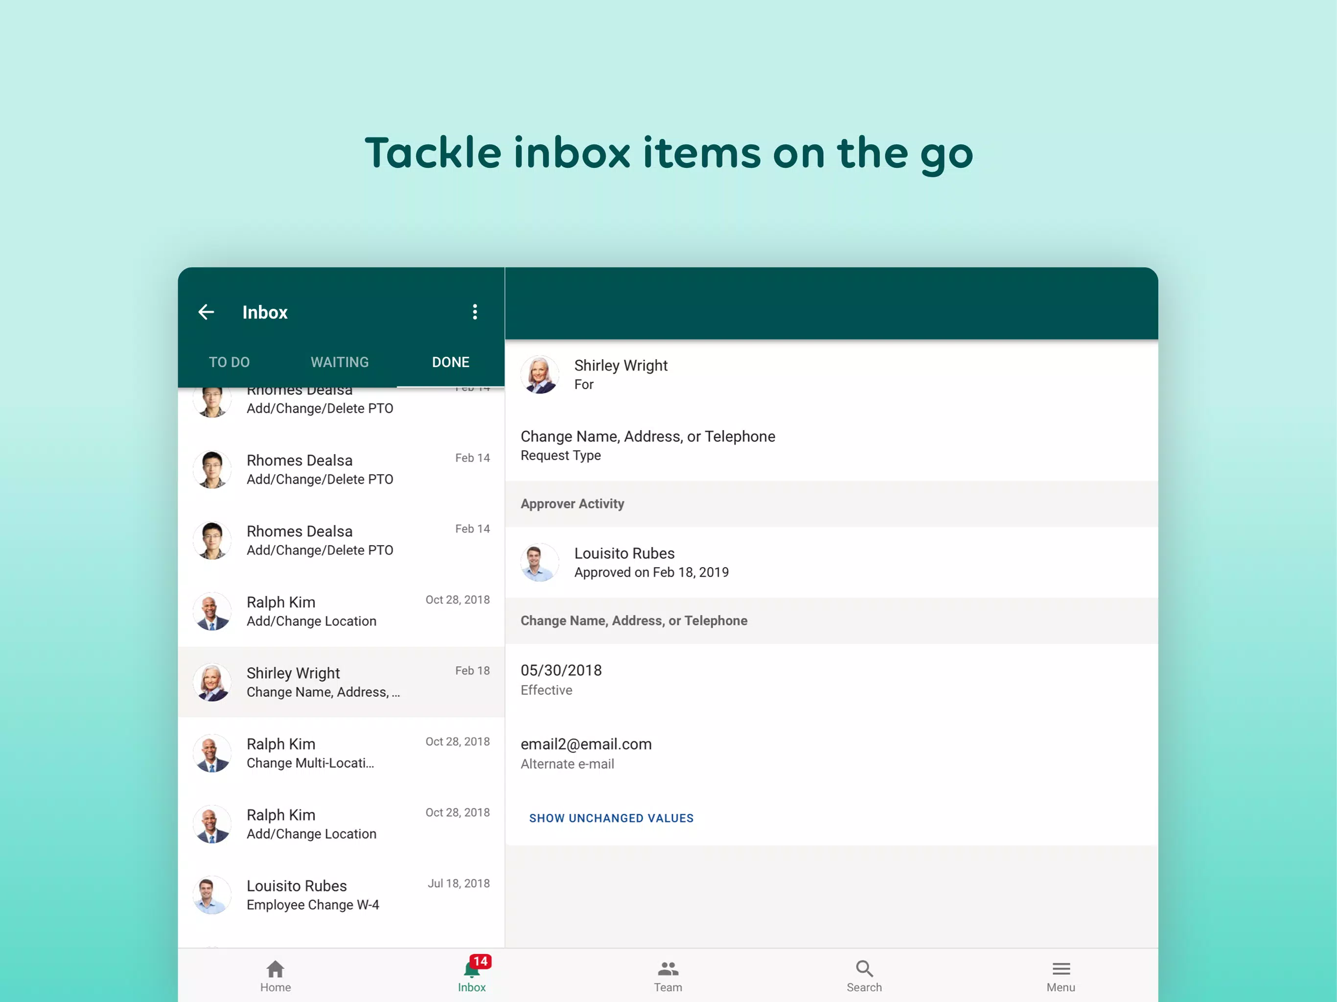Click Louisito Rubes approver avatar
Screen dimensions: 1337x1002
coord(540,563)
